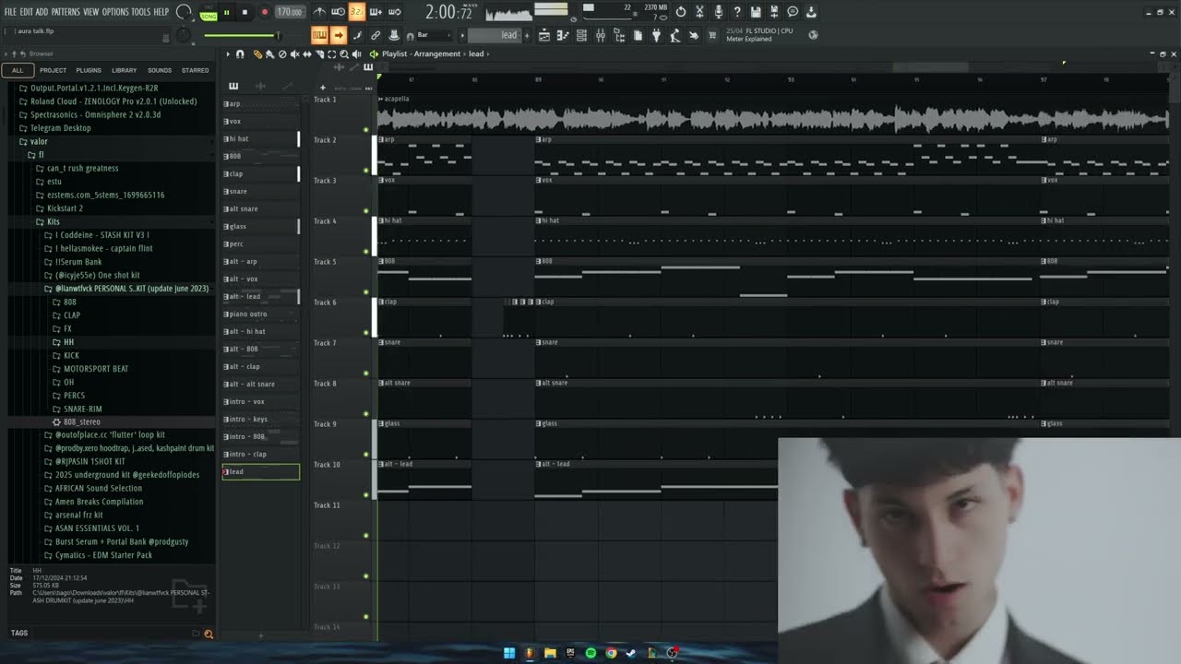
Task: Switch to the SOUNDS browser tab
Action: click(160, 70)
